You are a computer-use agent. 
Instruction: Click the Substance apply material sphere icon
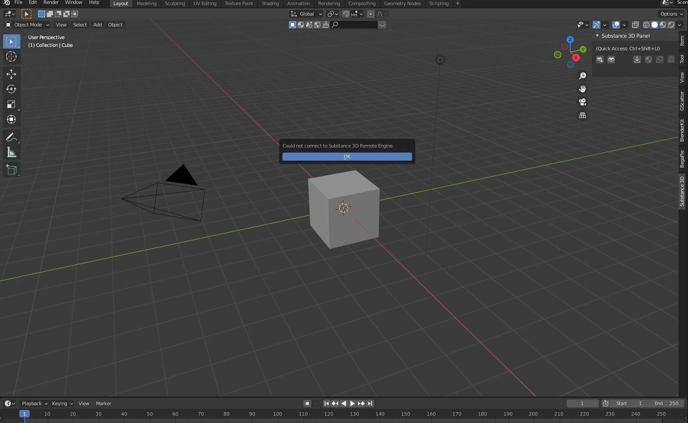tap(648, 59)
